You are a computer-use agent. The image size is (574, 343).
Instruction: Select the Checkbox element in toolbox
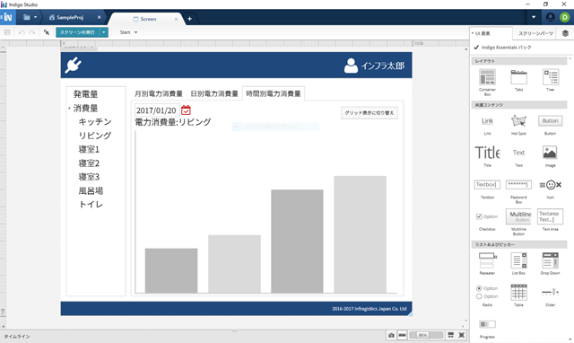coord(487,222)
